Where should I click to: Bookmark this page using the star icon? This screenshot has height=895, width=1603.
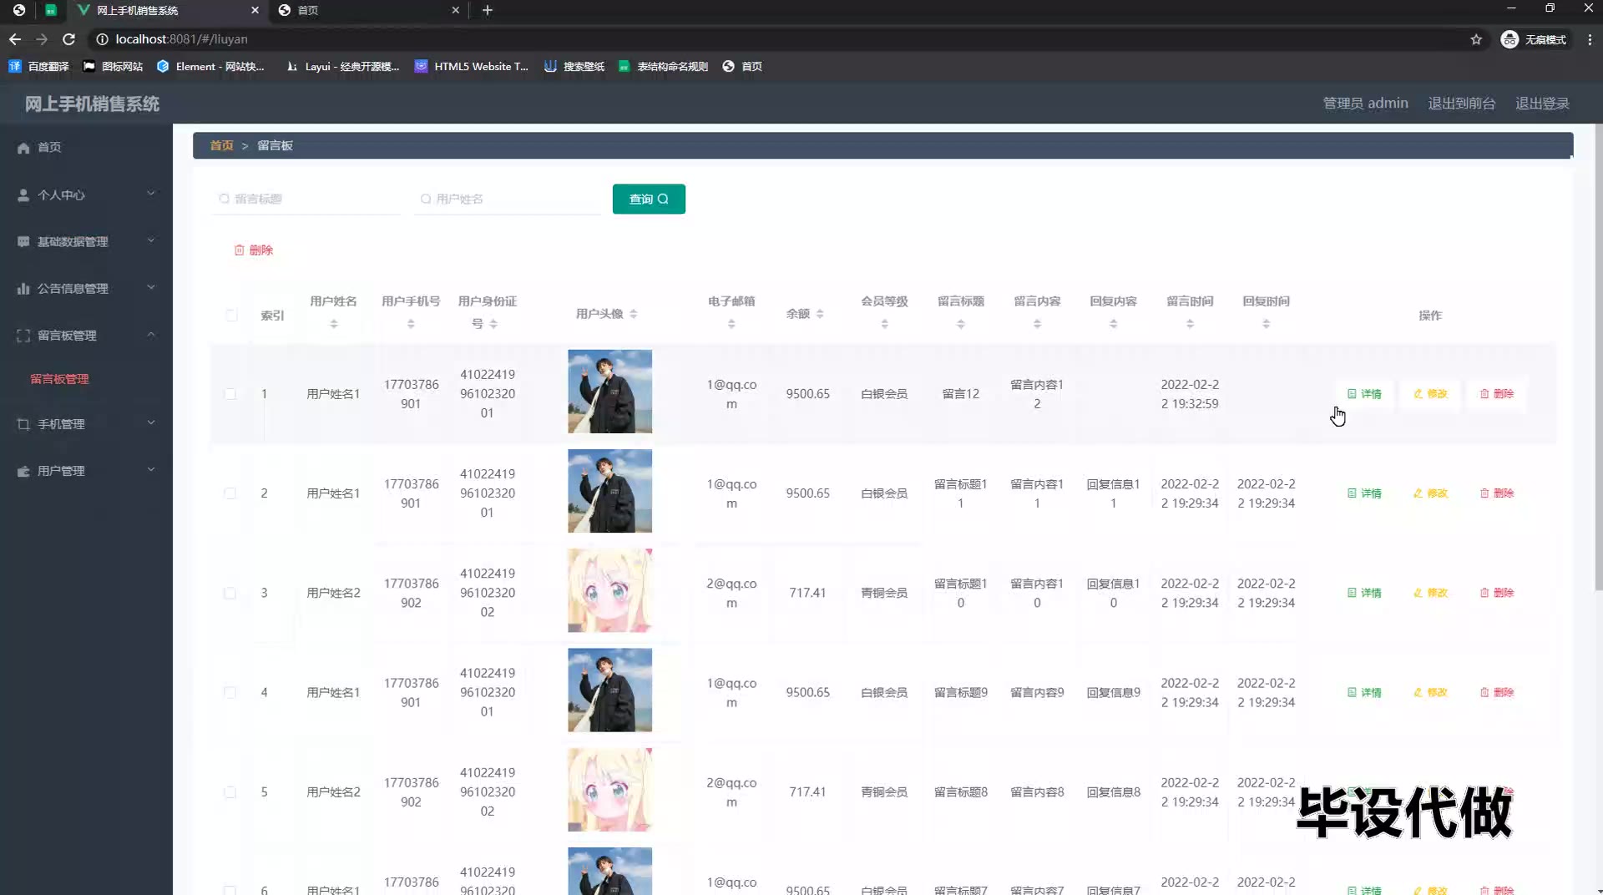1475,39
